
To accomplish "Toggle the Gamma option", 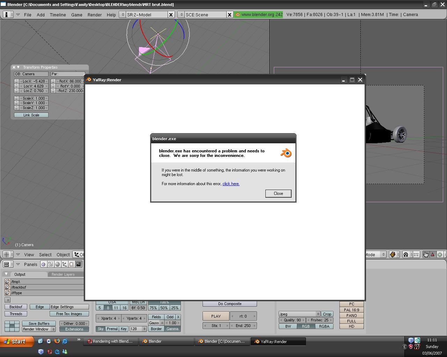I will [x=173, y=329].
